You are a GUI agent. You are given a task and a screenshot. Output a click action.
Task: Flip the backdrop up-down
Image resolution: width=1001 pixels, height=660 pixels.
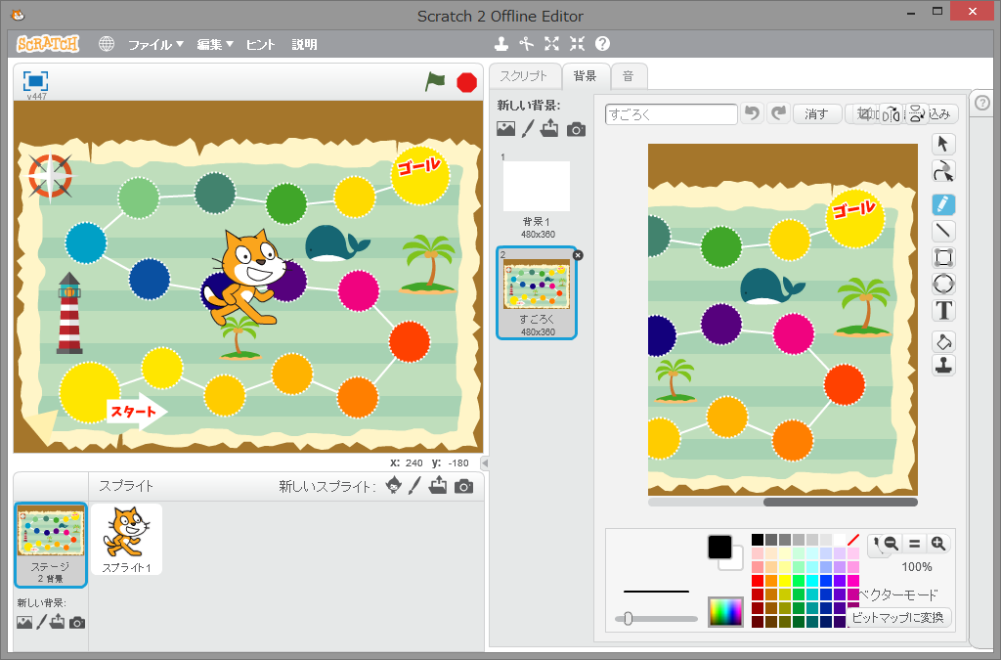point(917,114)
